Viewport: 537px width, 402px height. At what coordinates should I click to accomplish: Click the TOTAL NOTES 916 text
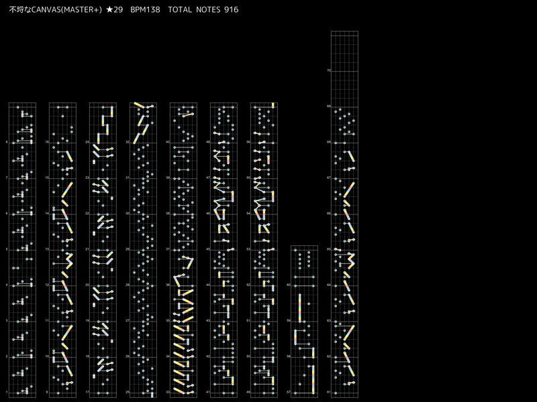point(203,9)
